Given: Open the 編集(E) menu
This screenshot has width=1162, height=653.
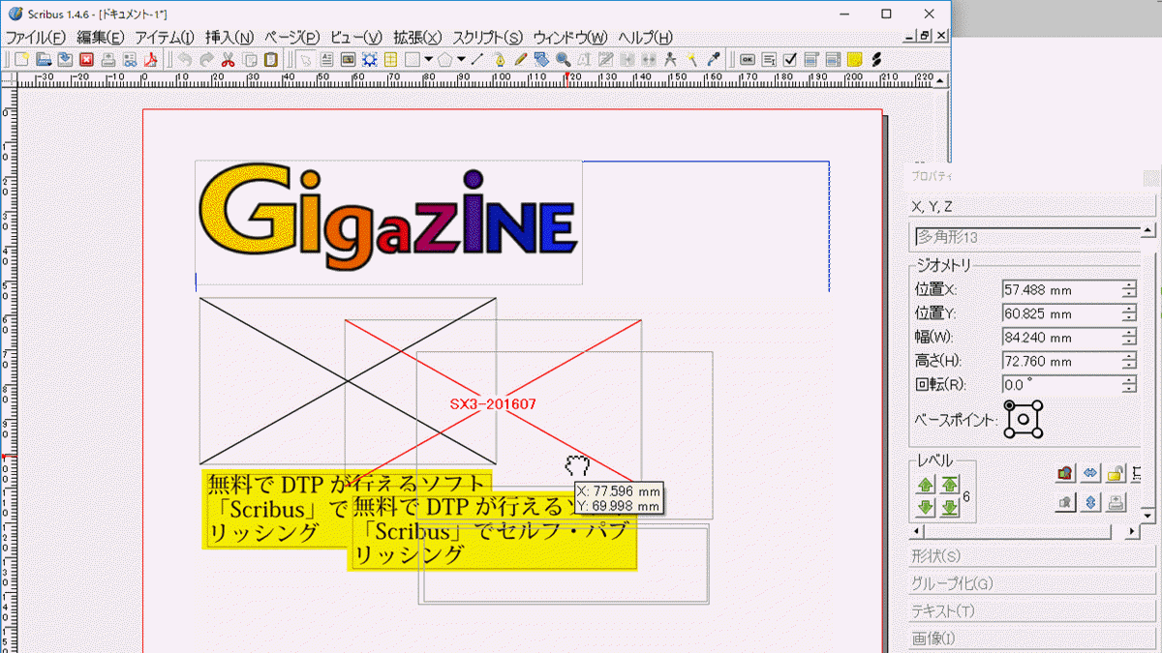Looking at the screenshot, I should click(x=101, y=37).
